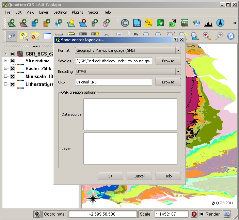Click the ID export plugin icon
Screen dimensions: 239x220
point(172,23)
